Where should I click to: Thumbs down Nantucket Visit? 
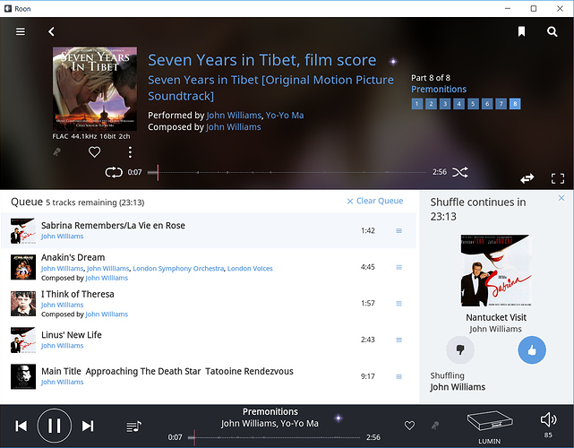coord(460,349)
